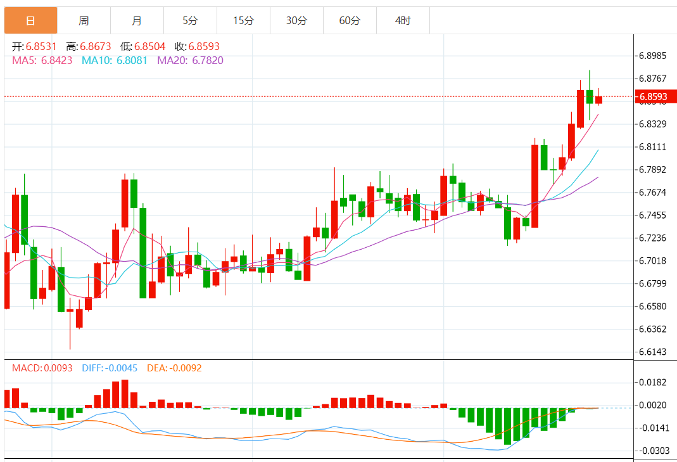Click the 6.7455 price axis label
Screen dimensions: 677x462
pyautogui.click(x=653, y=215)
